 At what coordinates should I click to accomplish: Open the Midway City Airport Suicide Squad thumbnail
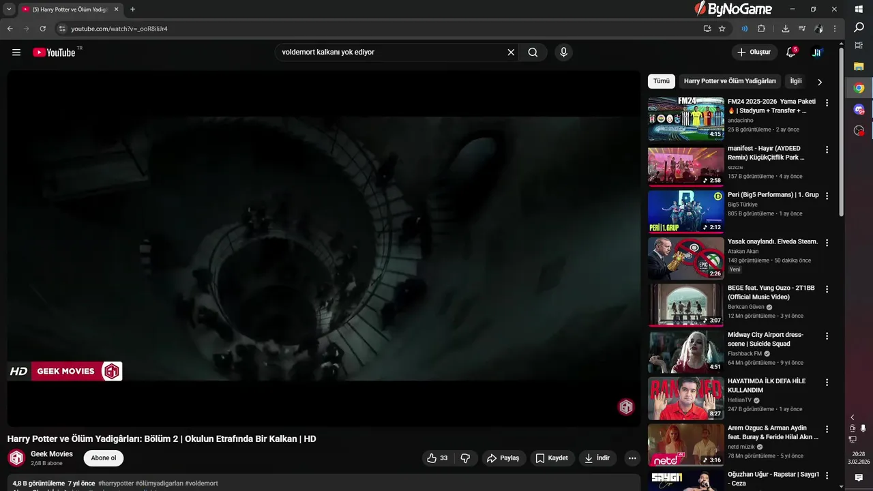pos(685,352)
